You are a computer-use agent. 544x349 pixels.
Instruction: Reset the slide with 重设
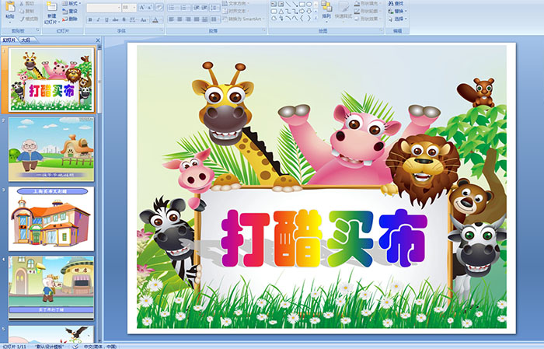[x=70, y=11]
